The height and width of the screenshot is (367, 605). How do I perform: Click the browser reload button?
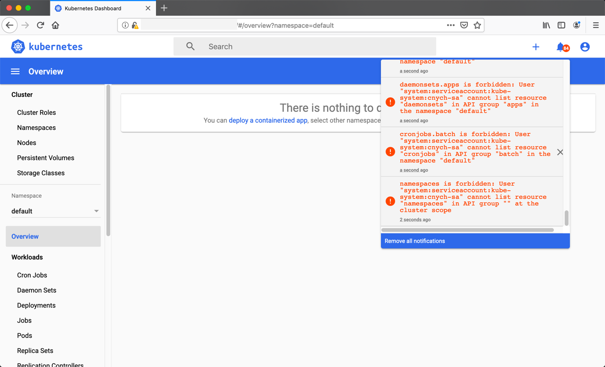40,26
